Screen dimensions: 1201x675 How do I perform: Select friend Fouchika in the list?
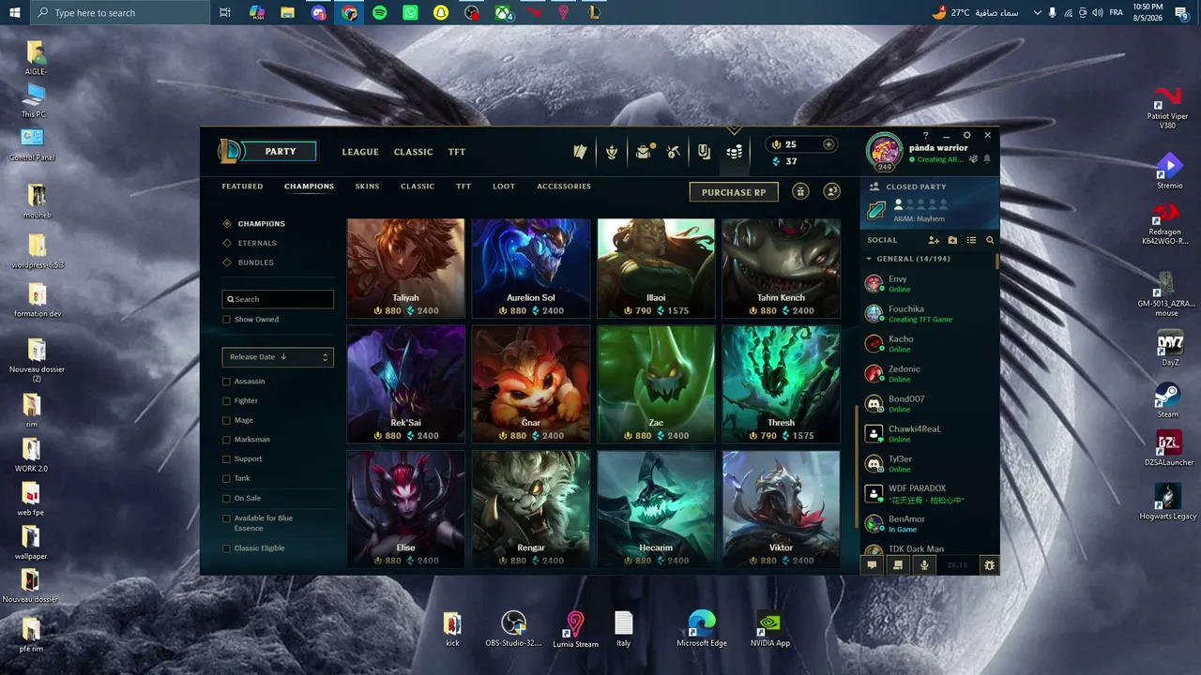[929, 313]
